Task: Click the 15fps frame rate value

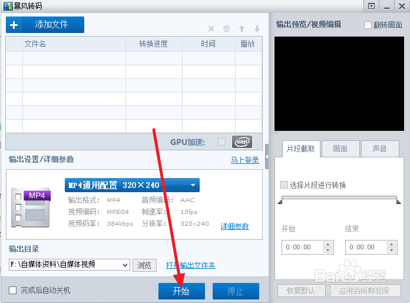Action: pos(189,212)
